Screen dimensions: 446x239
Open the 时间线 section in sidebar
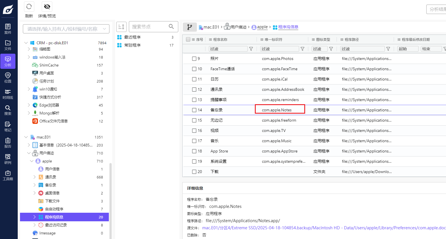(x=8, y=94)
